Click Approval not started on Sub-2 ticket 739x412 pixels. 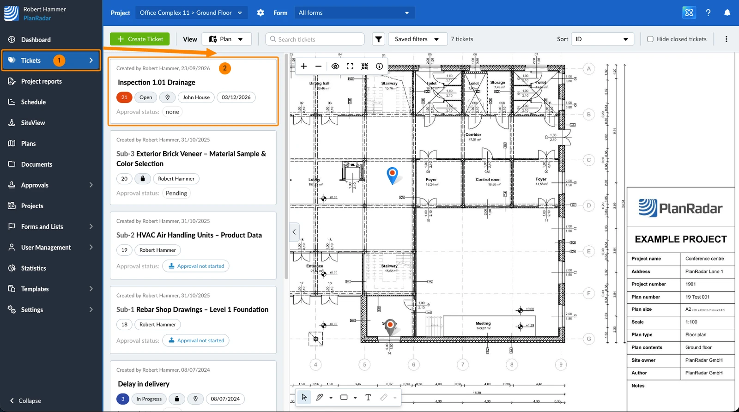(196, 266)
